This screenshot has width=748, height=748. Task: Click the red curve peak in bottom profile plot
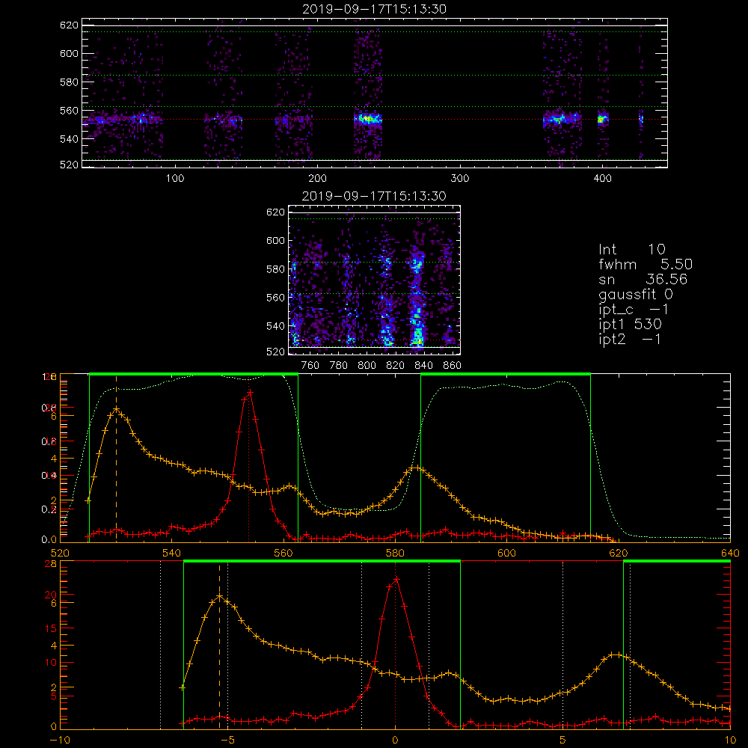[396, 579]
